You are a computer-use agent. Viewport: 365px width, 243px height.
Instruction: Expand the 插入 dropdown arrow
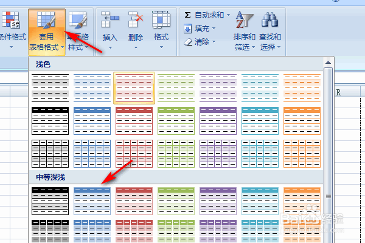tap(110, 47)
